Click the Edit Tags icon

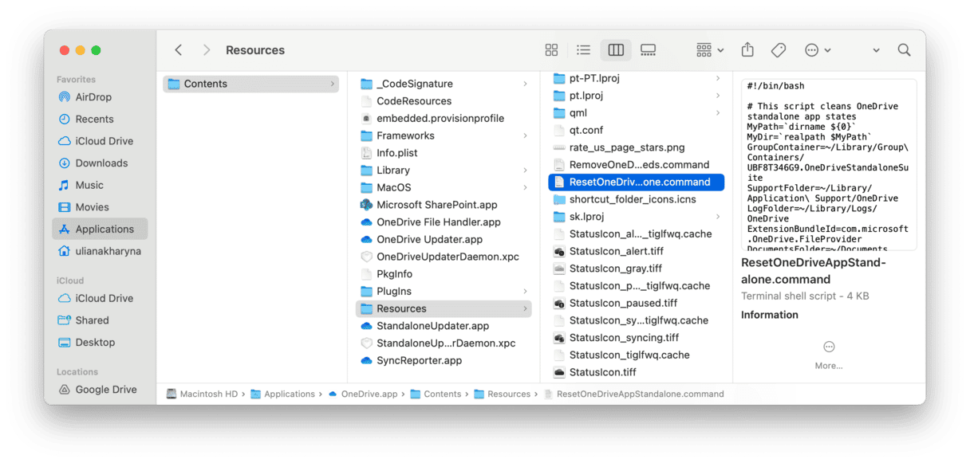point(779,50)
